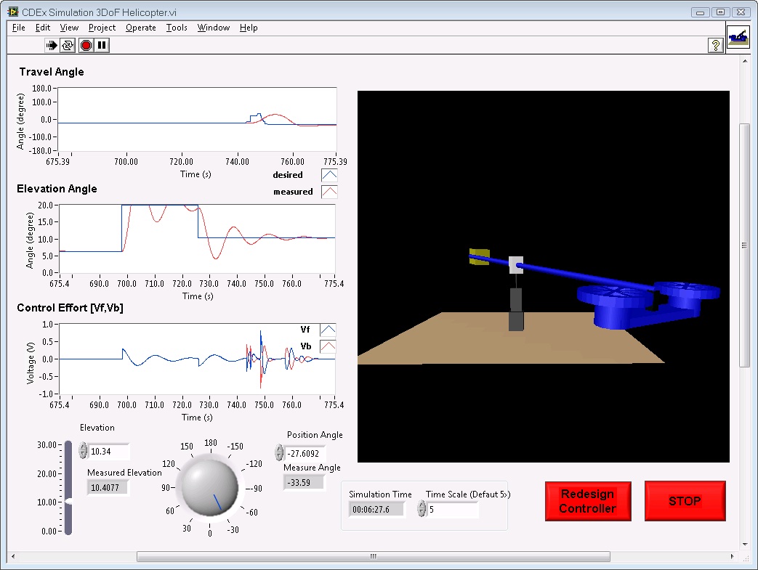Screen dimensions: 758x570
Task: Click the Position Angle rotary knob
Action: pyautogui.click(x=209, y=489)
